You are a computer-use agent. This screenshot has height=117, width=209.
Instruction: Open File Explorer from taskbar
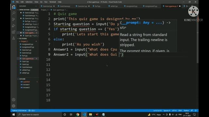(x=90, y=114)
